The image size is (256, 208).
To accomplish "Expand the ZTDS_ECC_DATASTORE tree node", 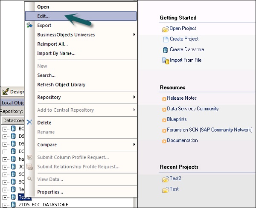I will [5, 205].
